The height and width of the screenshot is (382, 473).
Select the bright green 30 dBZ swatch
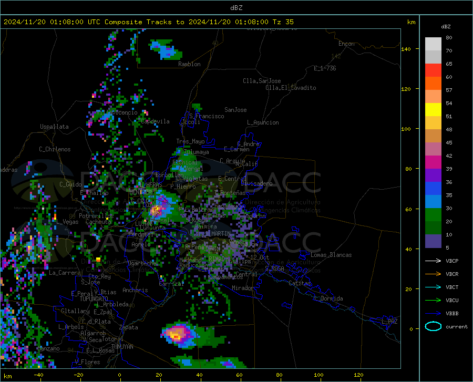(433, 215)
